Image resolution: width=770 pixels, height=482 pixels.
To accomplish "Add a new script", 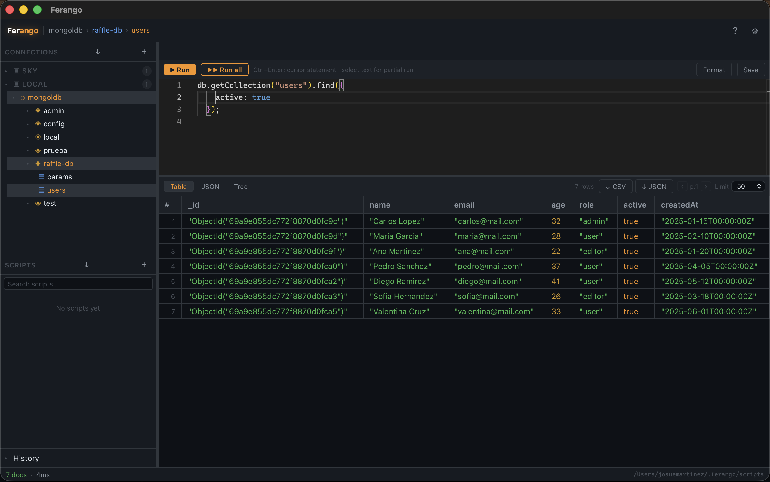I will (x=144, y=264).
